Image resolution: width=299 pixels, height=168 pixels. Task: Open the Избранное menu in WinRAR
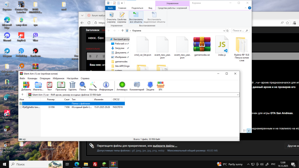point(59,78)
